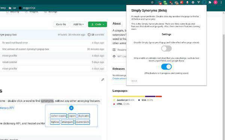Image resolution: width=225 pixels, height=140 pixels.
Task: Click the 'Simply Synonyms (Beta)' popup title
Action: [x=149, y=10]
